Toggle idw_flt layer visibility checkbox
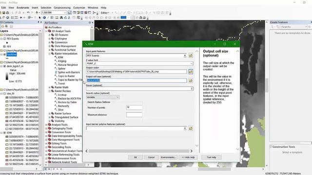 click(x=4, y=94)
